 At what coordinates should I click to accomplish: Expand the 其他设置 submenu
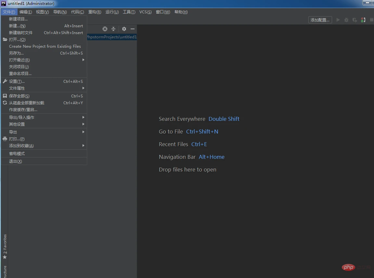point(17,124)
